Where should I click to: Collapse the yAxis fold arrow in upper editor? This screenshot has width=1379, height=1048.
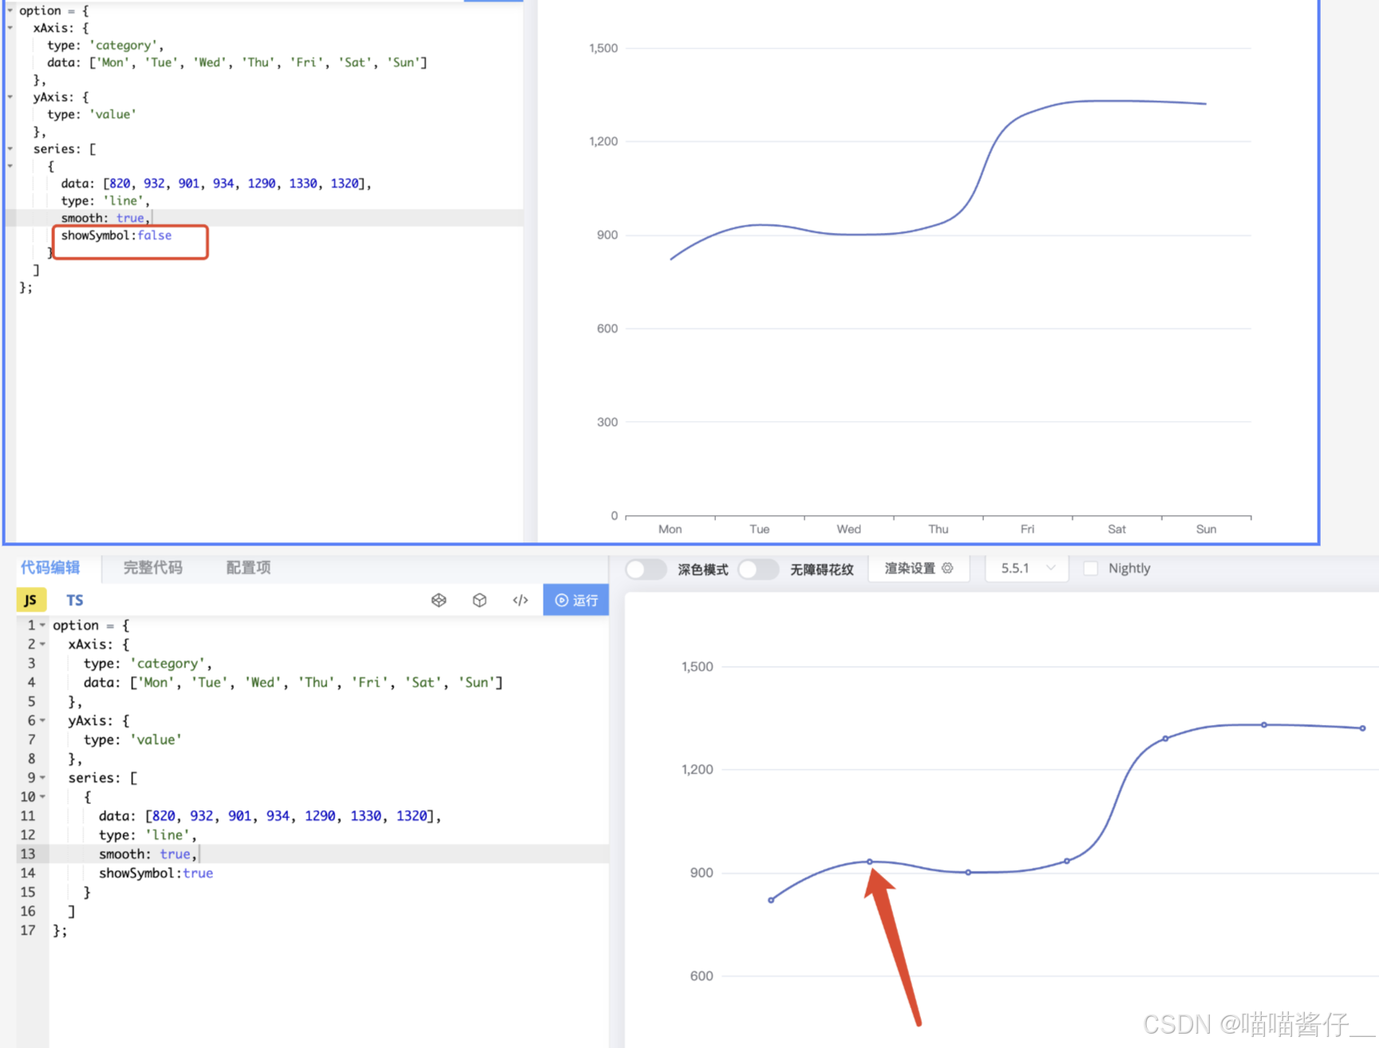point(10,97)
